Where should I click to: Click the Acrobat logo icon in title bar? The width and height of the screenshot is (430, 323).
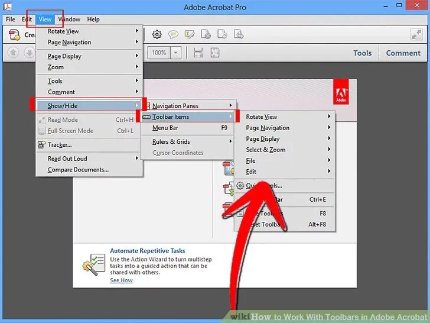(8, 6)
